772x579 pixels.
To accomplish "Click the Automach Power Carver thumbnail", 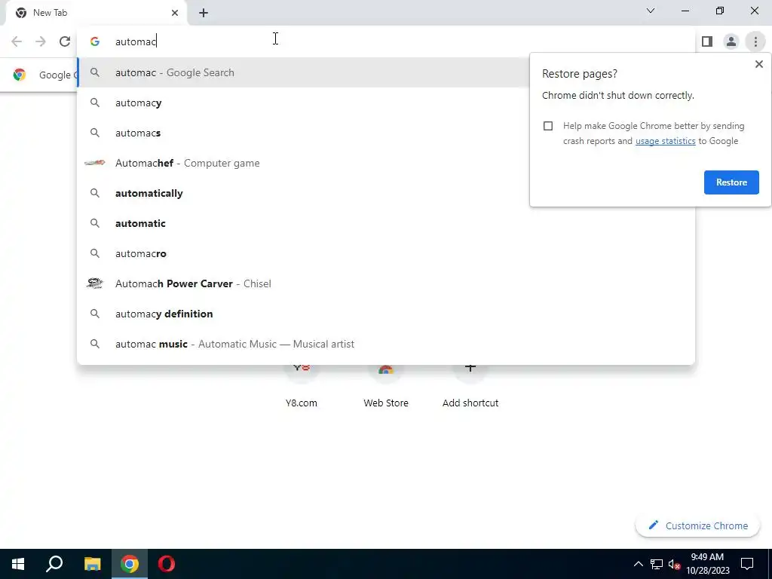I will point(95,283).
